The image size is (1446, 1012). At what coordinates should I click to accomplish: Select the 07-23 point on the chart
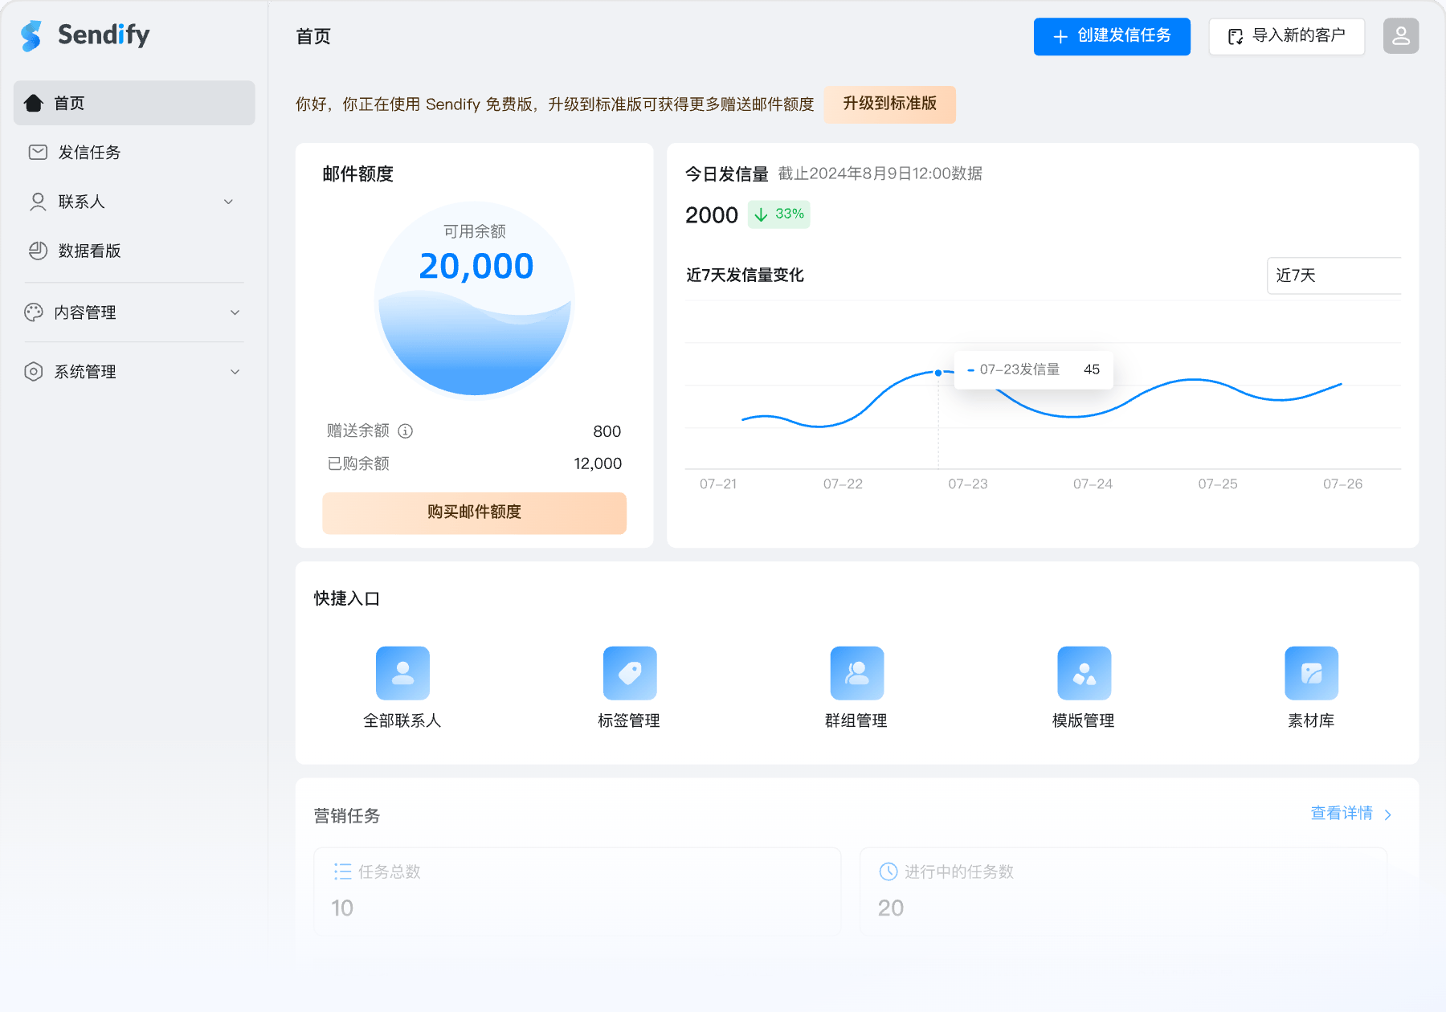coord(937,372)
